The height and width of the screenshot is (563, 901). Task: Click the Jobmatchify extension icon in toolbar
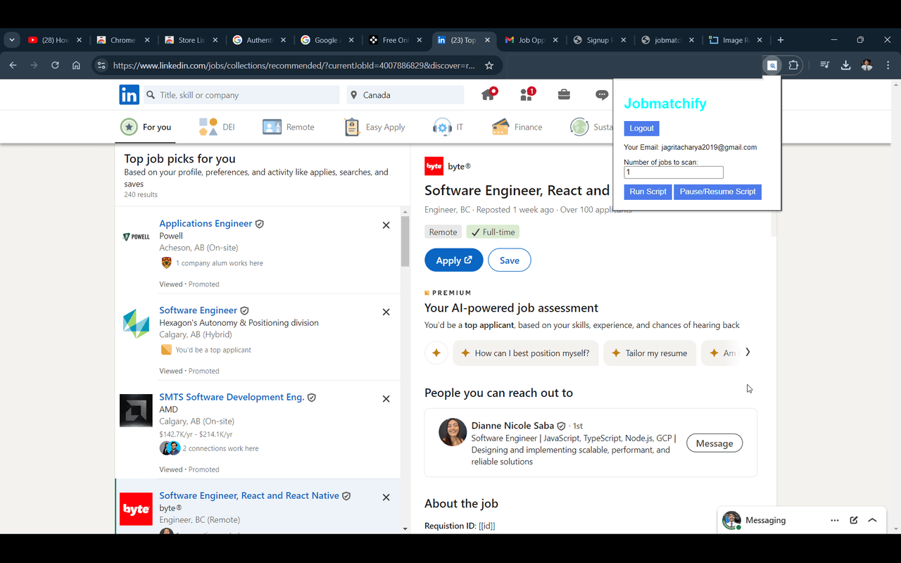(x=772, y=65)
